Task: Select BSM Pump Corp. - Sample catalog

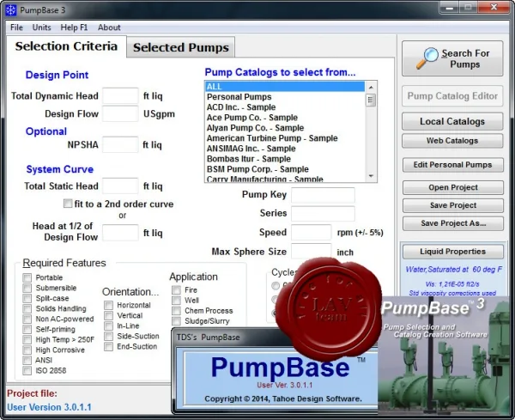Action: [285, 169]
